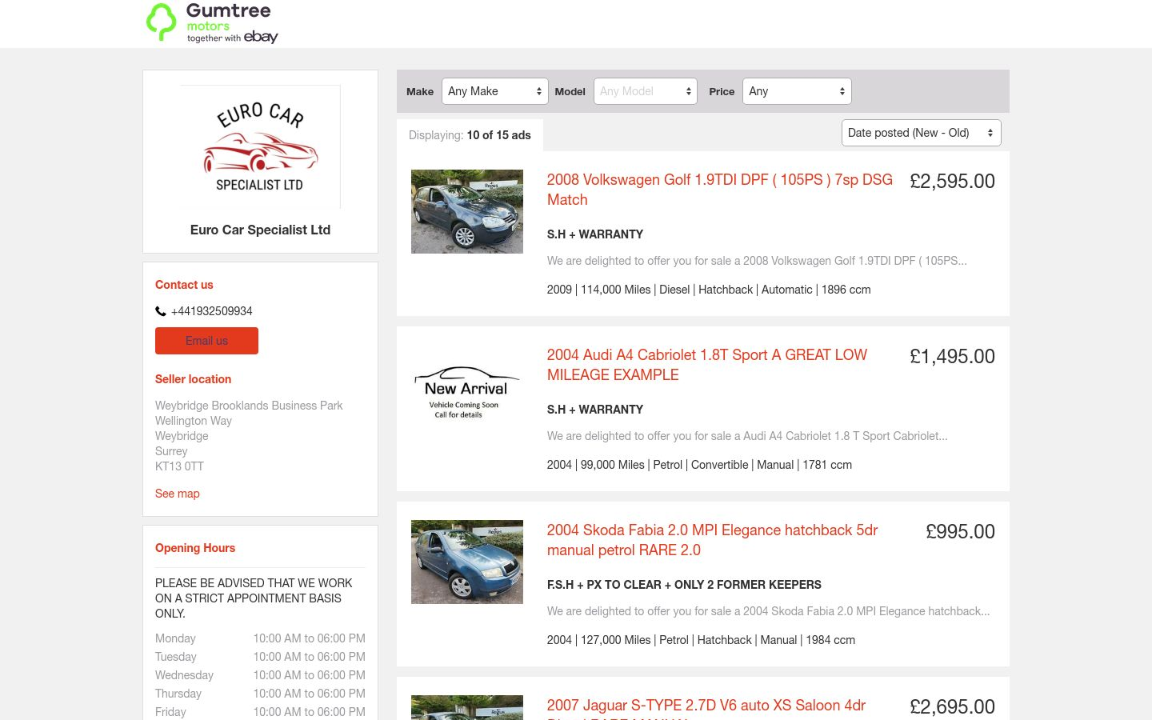Image resolution: width=1152 pixels, height=720 pixels.
Task: Click the Monday opening hours row
Action: pos(260,638)
